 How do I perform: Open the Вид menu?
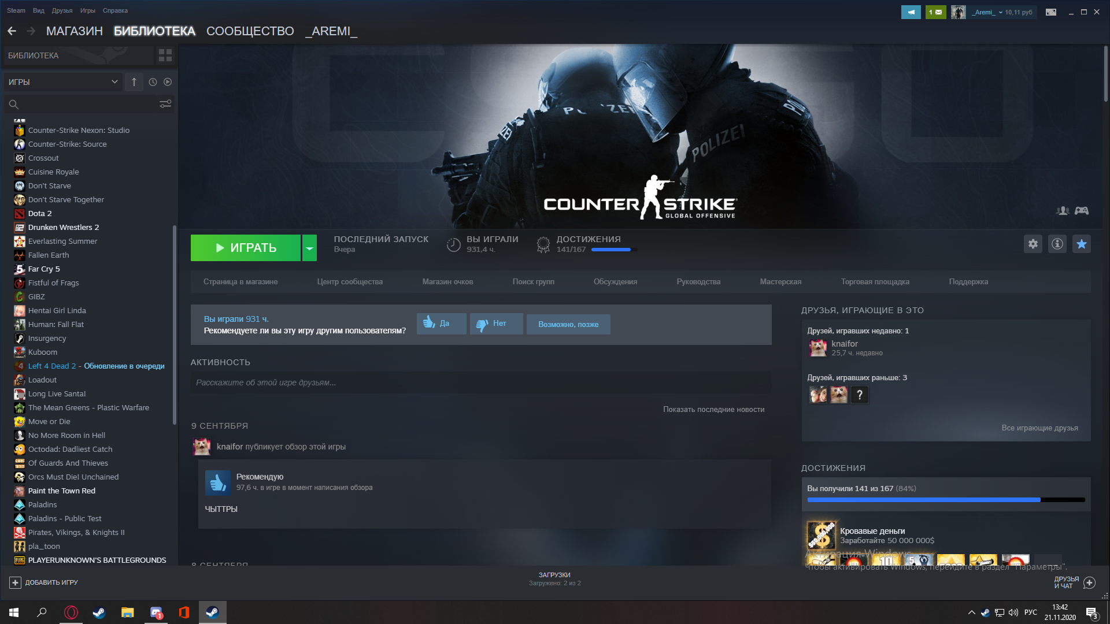coord(39,10)
